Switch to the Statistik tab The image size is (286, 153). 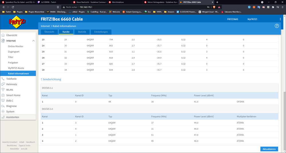[82, 32]
